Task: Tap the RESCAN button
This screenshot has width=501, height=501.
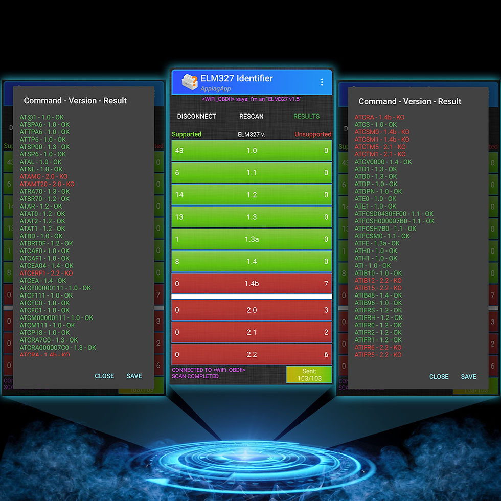Action: [252, 117]
